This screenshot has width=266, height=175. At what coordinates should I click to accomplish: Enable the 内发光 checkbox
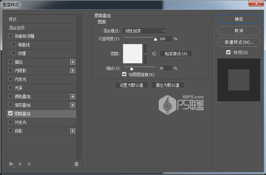coord(10,79)
